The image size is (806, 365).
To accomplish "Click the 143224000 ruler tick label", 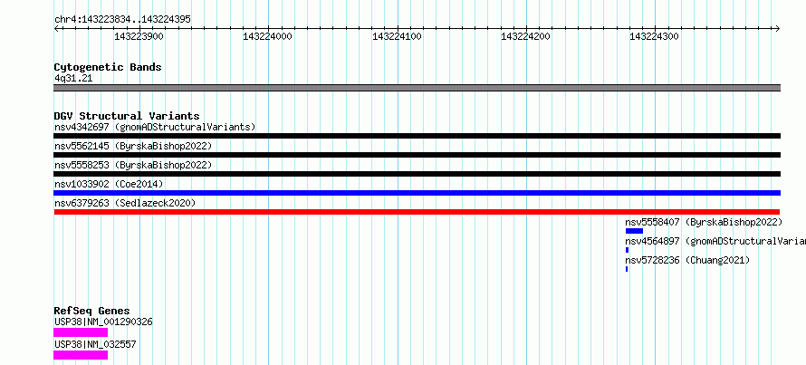I will (267, 36).
